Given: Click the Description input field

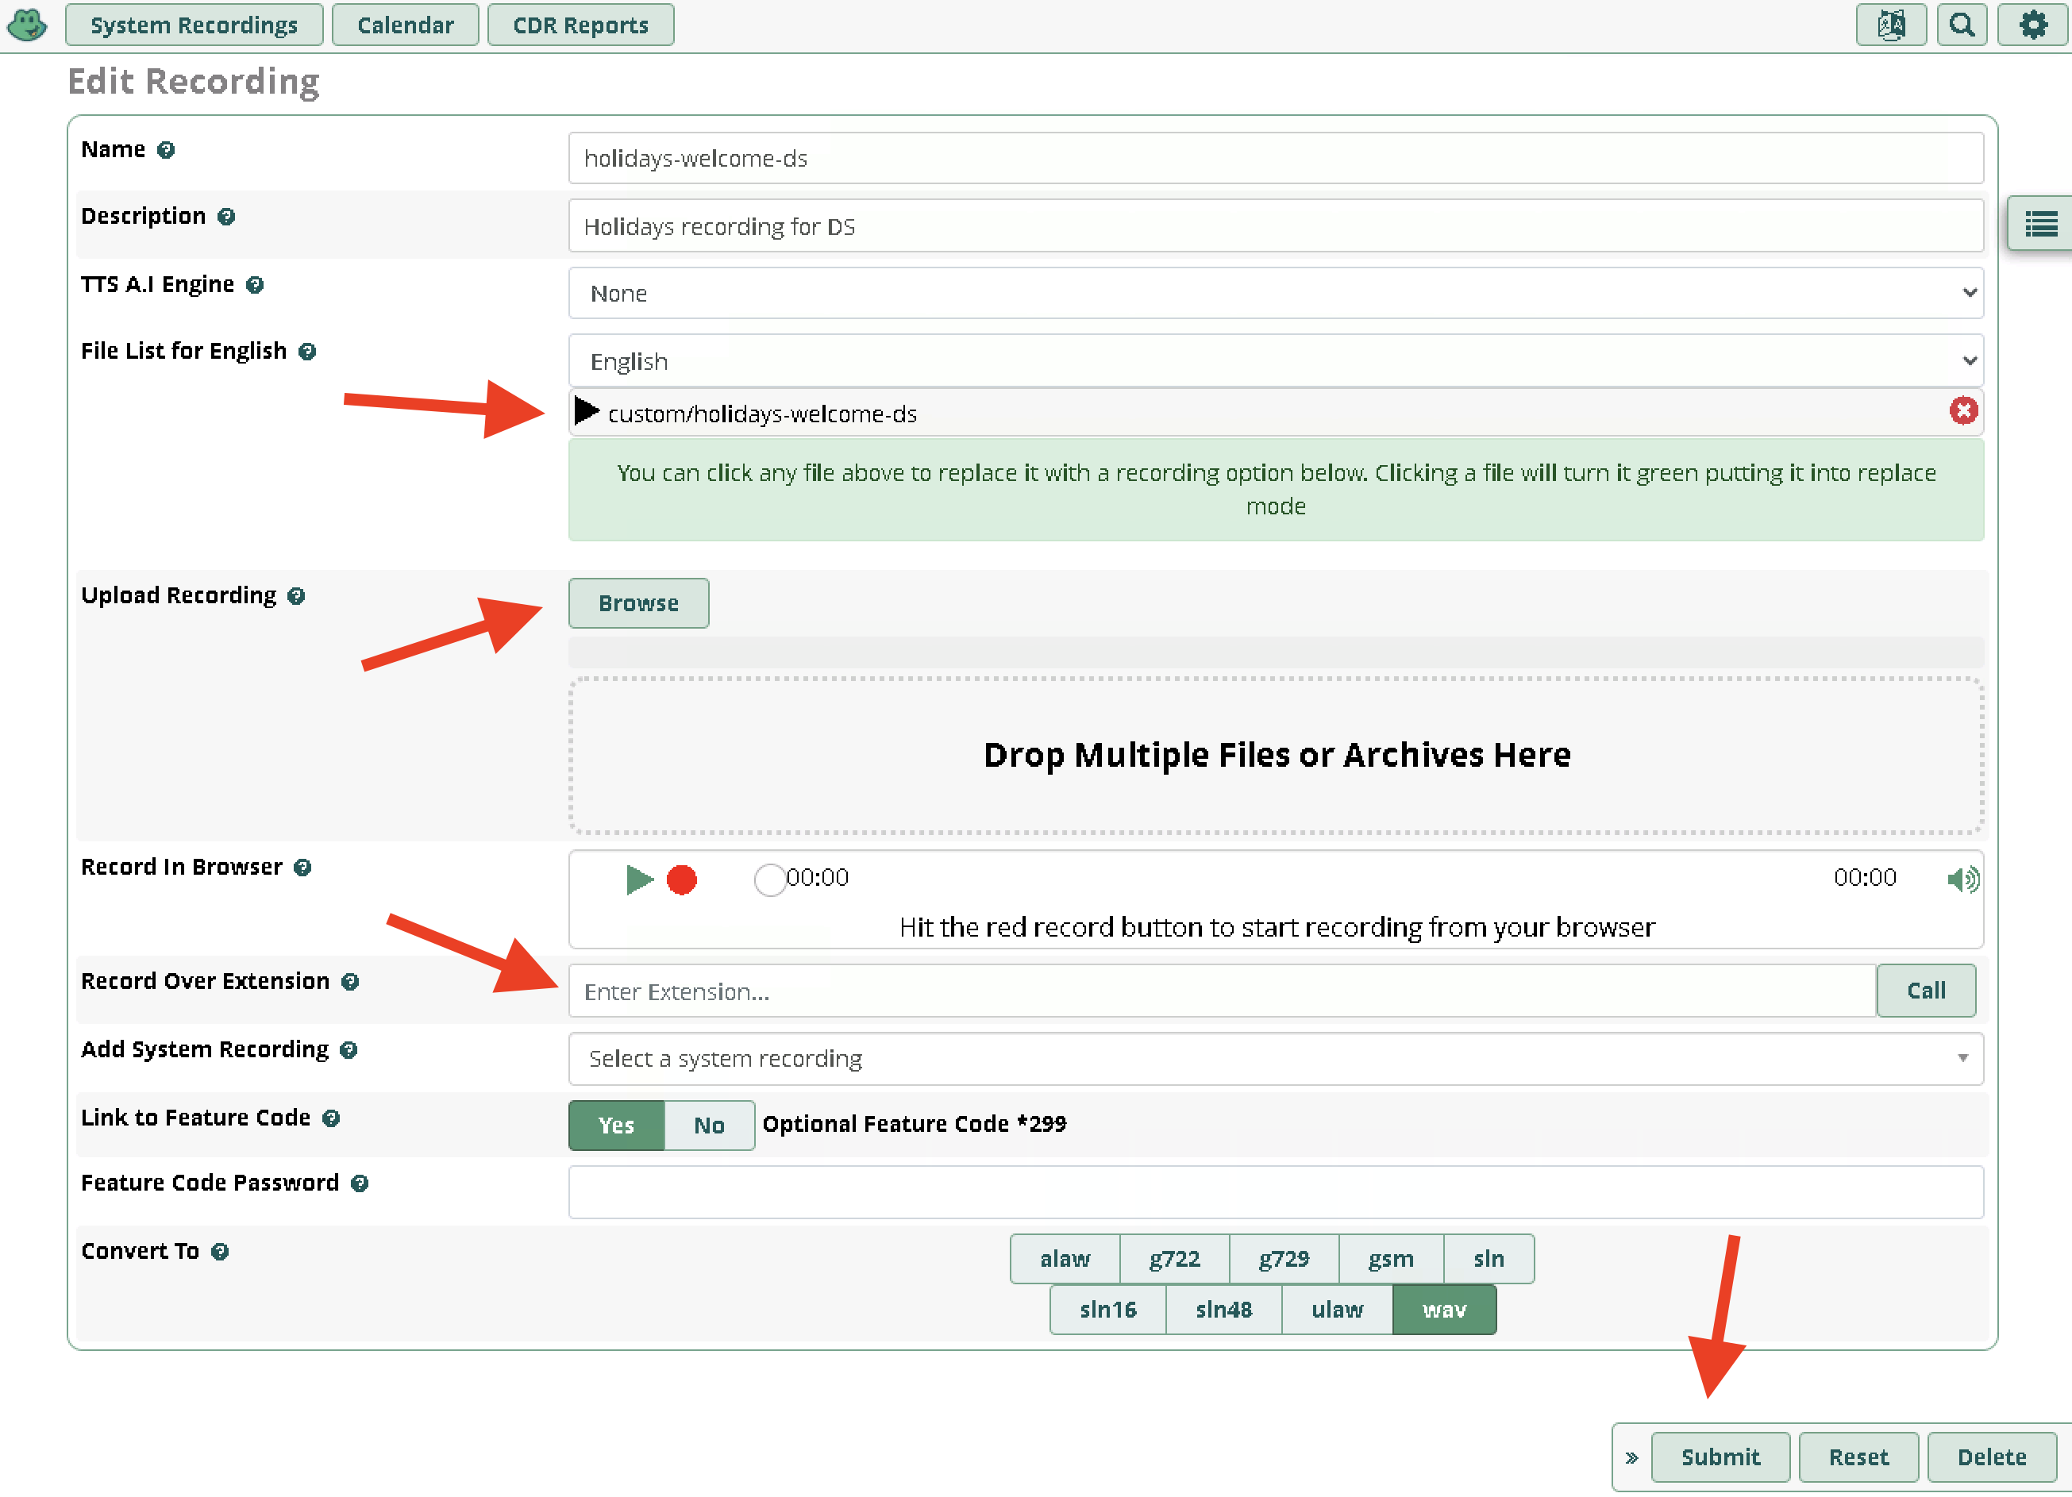Looking at the screenshot, I should 1277,225.
